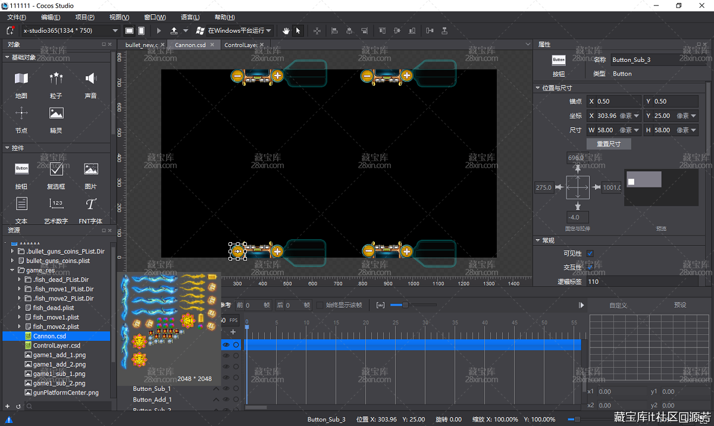Pick the CheckBox (复选框) widget
This screenshot has height=426, width=714.
pos(56,176)
